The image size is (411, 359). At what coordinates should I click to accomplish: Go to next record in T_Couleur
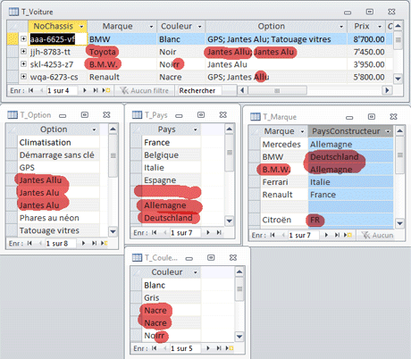pyautogui.click(x=208, y=348)
